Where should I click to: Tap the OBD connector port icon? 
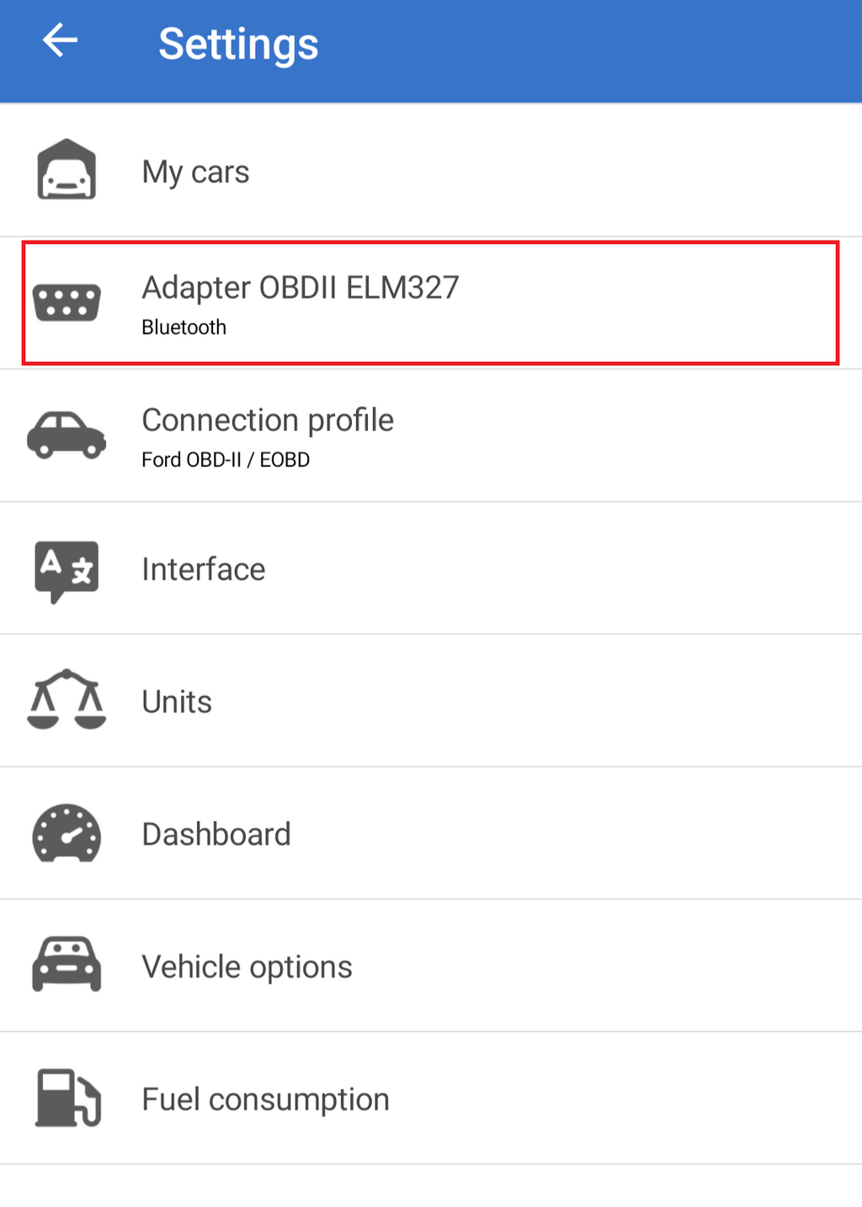coord(67,303)
